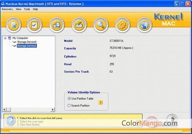This screenshot has height=134, width=192.
Task: Click the blue help bubble icon
Action: (10, 121)
